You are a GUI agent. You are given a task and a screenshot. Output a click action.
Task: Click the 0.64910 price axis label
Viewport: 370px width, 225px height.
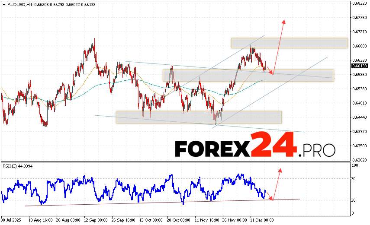point(359,103)
